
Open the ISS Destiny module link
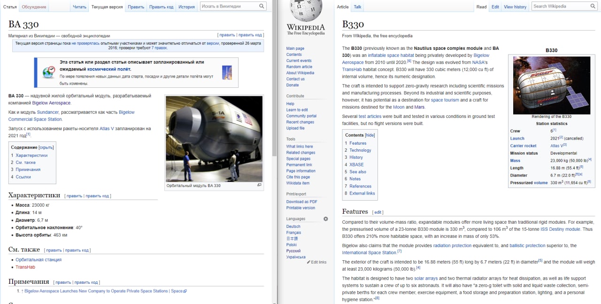[x=560, y=229]
